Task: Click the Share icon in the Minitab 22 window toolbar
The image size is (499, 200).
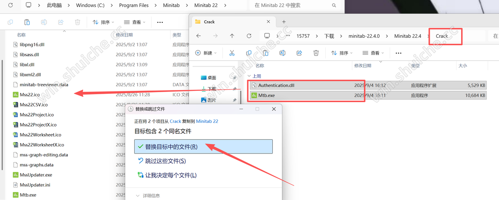Action: 61,22
